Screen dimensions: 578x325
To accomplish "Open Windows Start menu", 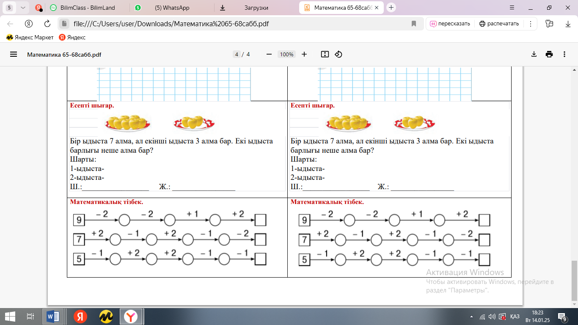I will [10, 316].
